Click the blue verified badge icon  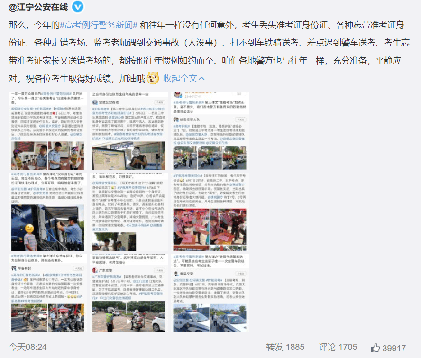pyautogui.click(x=78, y=7)
